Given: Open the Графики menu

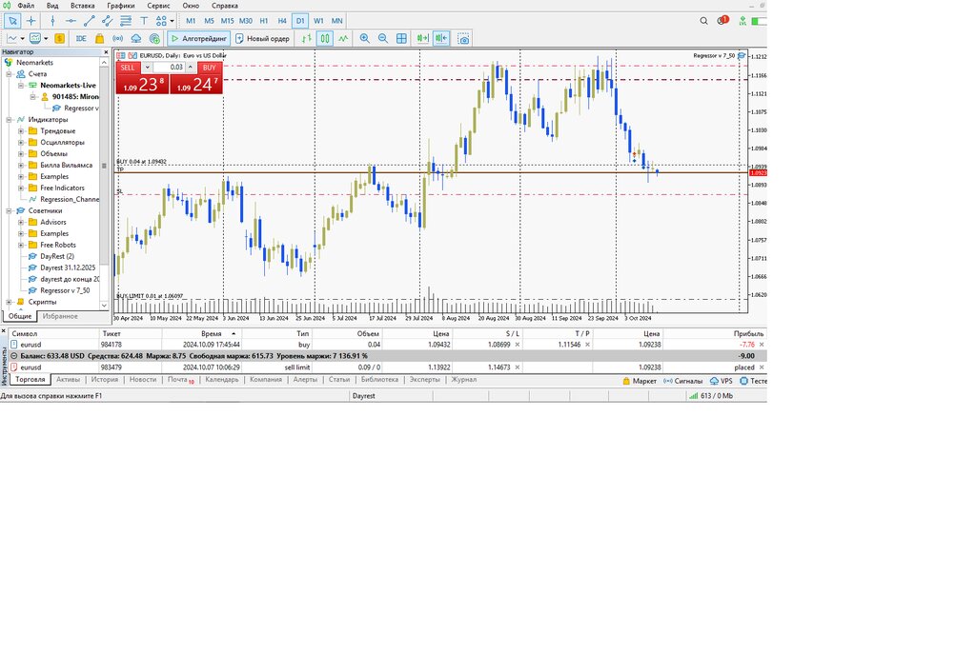Looking at the screenshot, I should 120,6.
